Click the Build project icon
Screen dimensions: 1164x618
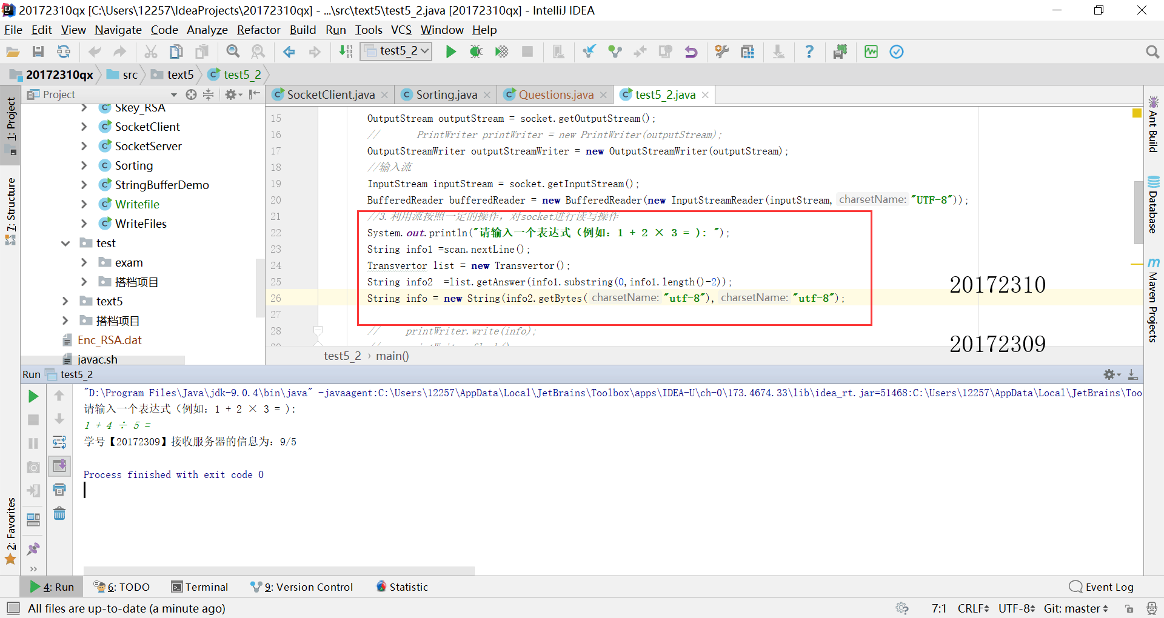point(346,52)
